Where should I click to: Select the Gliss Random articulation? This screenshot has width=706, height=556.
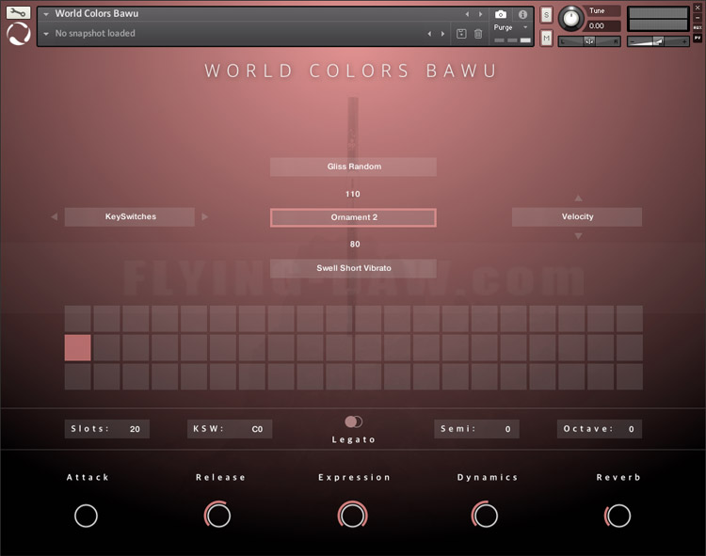(x=353, y=167)
